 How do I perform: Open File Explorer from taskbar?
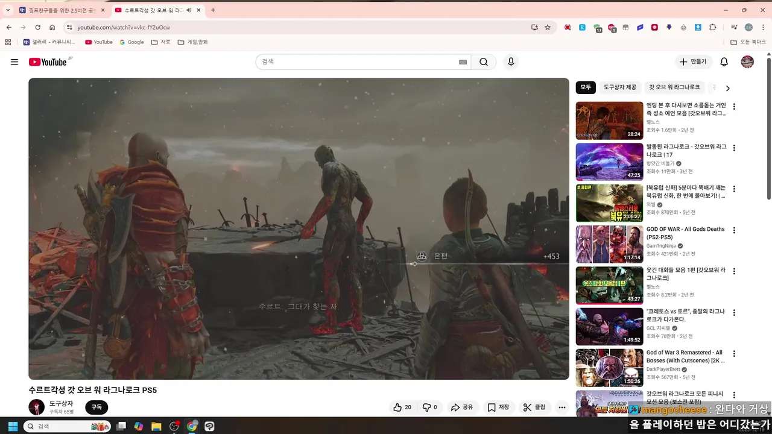(x=156, y=426)
